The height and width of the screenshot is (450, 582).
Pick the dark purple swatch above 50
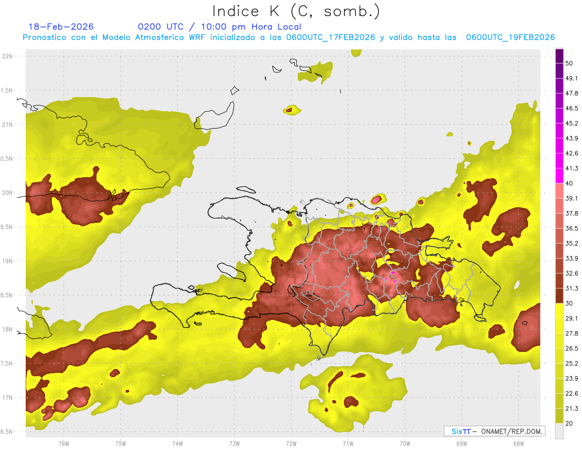pyautogui.click(x=560, y=56)
